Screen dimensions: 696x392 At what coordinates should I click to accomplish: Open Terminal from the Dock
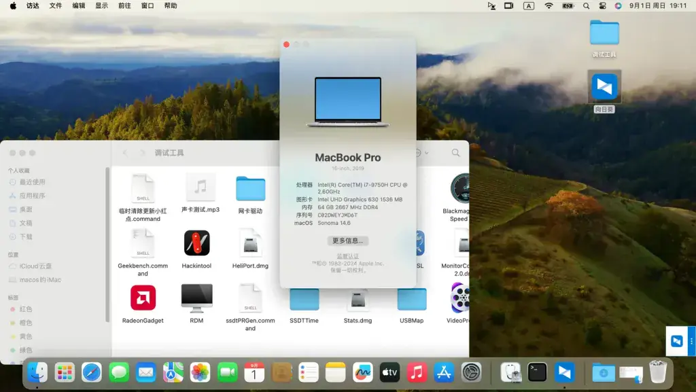(x=537, y=372)
